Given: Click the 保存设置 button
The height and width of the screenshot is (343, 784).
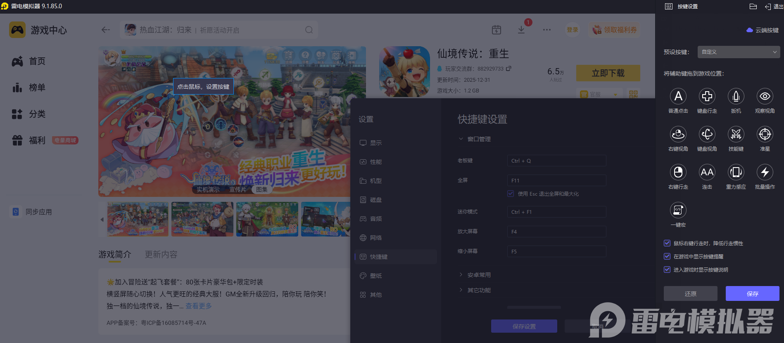Looking at the screenshot, I should 524,326.
